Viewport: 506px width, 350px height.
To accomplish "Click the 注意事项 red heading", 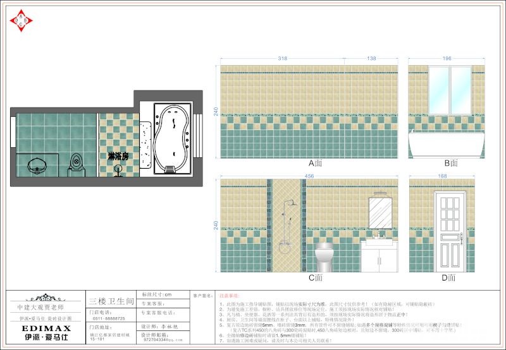I will [x=229, y=295].
